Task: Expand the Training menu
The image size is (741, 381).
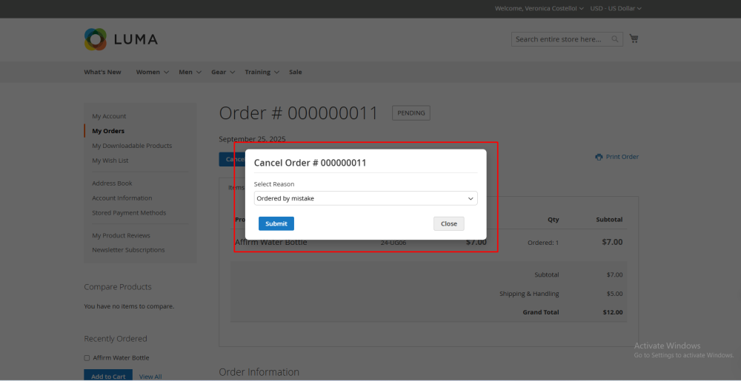Action: [262, 73]
